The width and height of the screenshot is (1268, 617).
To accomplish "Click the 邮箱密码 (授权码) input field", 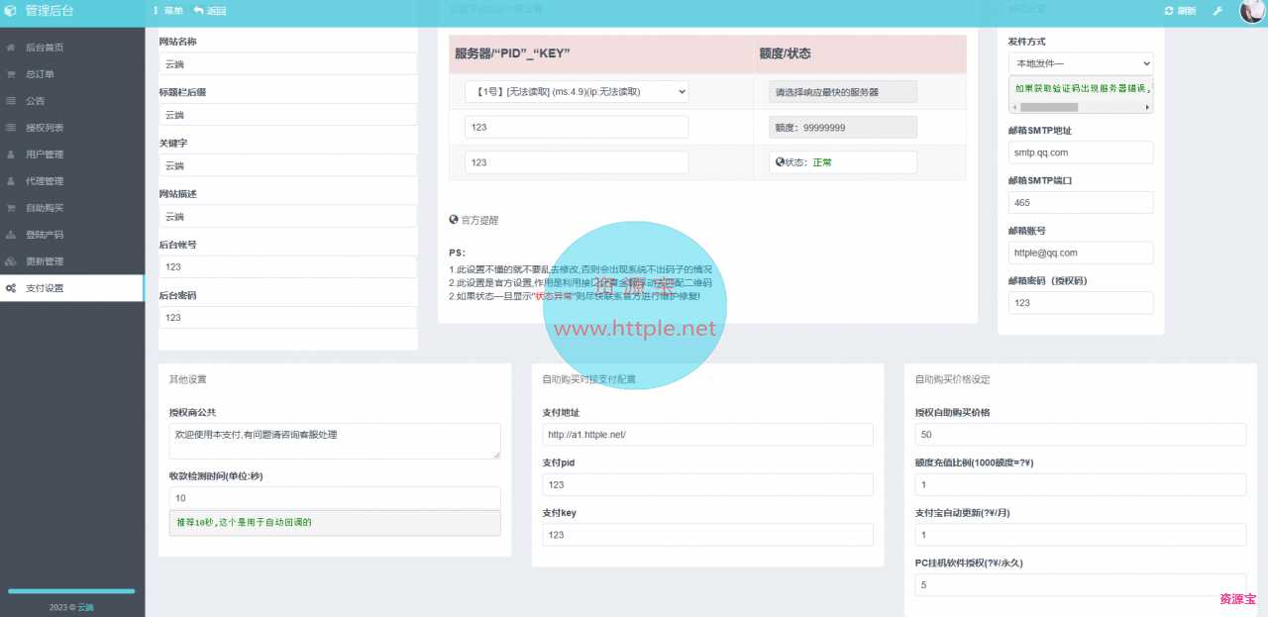I will point(1081,303).
